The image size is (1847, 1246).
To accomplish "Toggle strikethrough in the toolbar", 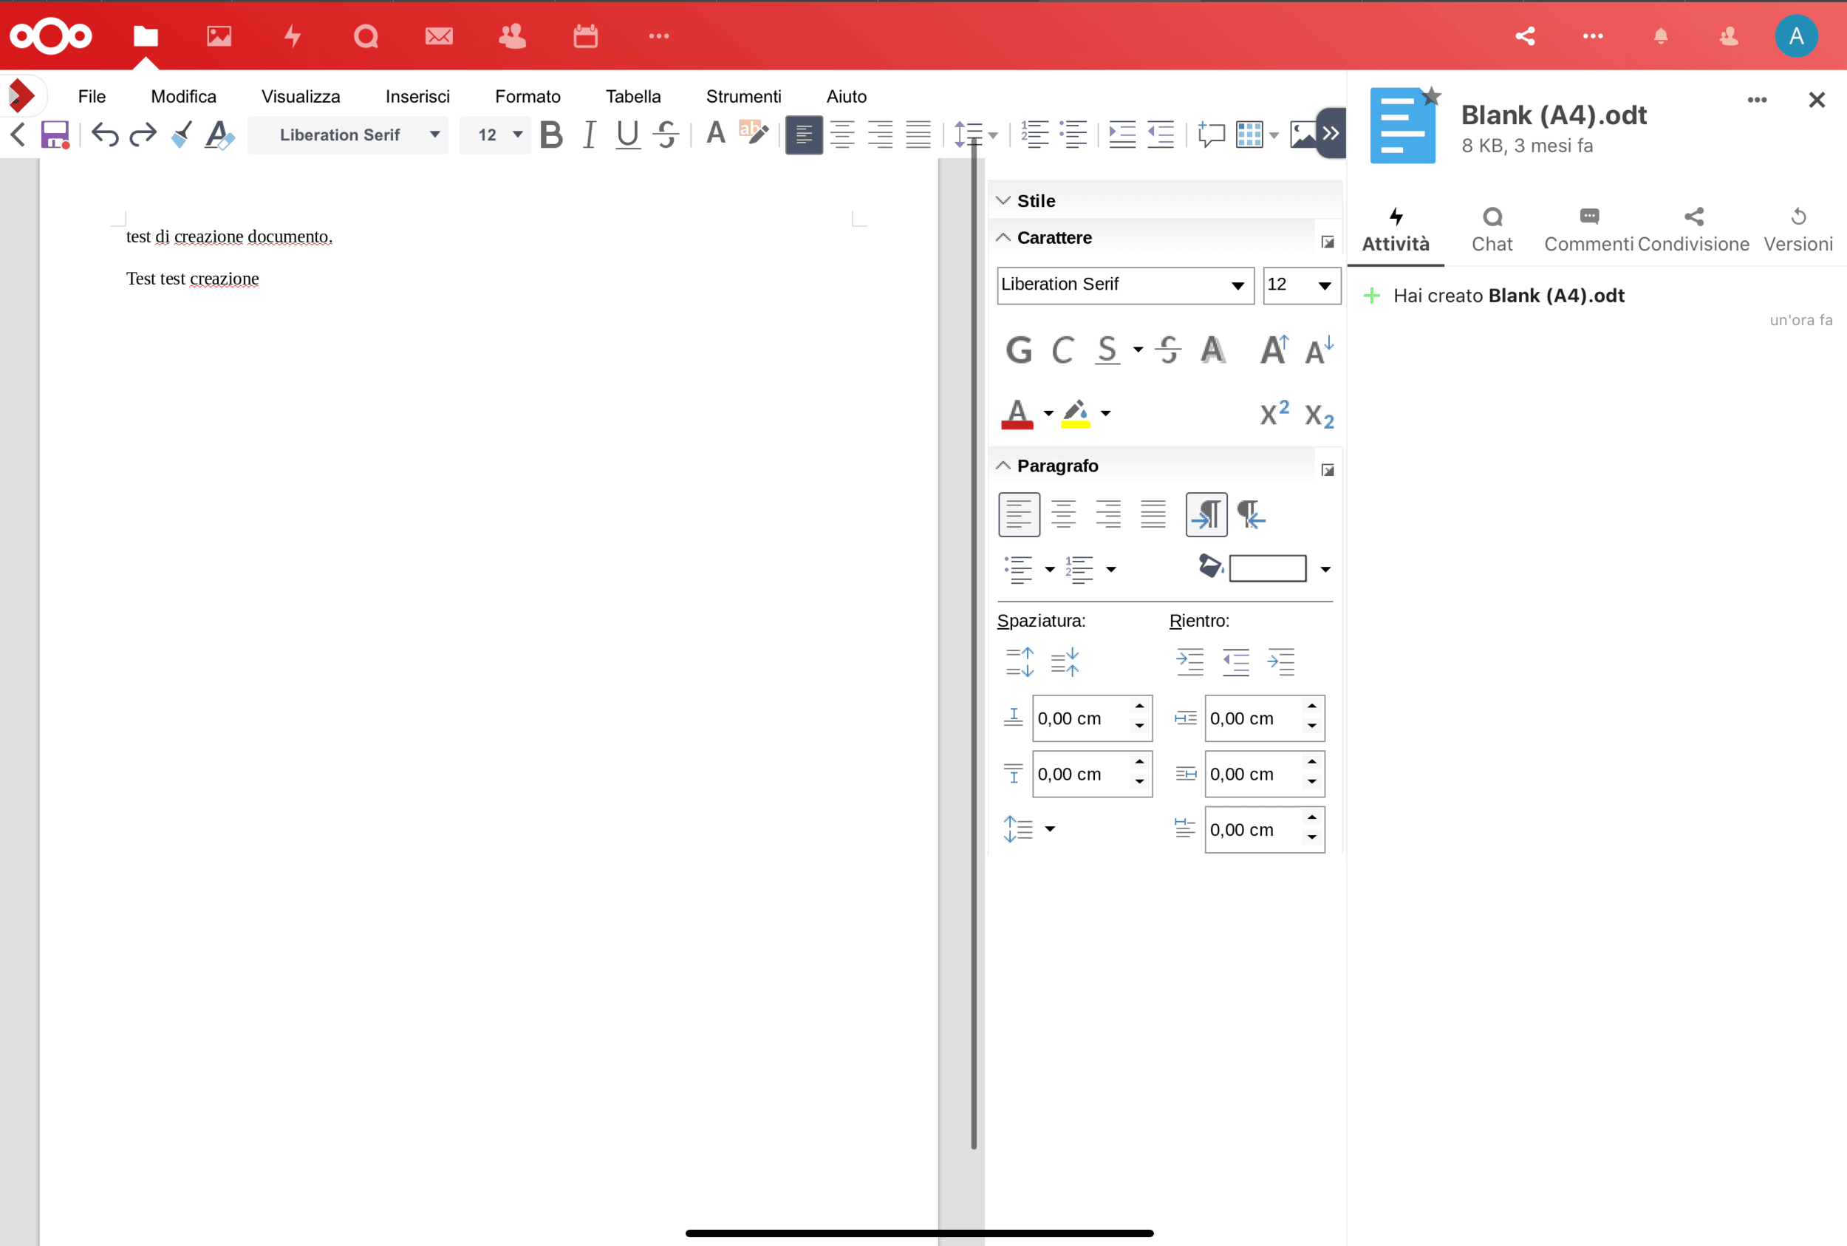I will coord(666,135).
